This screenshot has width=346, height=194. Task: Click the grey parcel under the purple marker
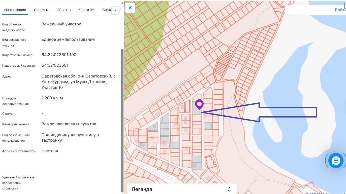[x=196, y=111]
